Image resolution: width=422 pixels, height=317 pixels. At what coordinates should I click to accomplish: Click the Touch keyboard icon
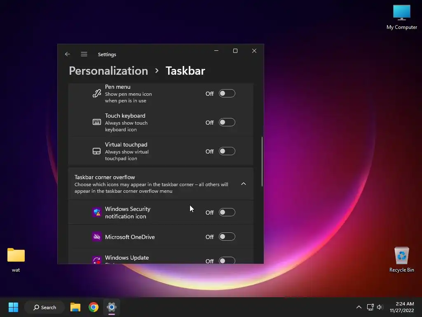96,122
